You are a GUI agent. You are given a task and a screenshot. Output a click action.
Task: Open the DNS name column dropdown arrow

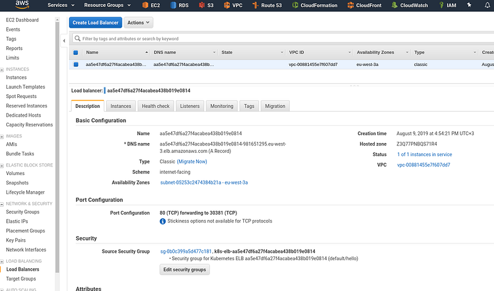coord(214,52)
